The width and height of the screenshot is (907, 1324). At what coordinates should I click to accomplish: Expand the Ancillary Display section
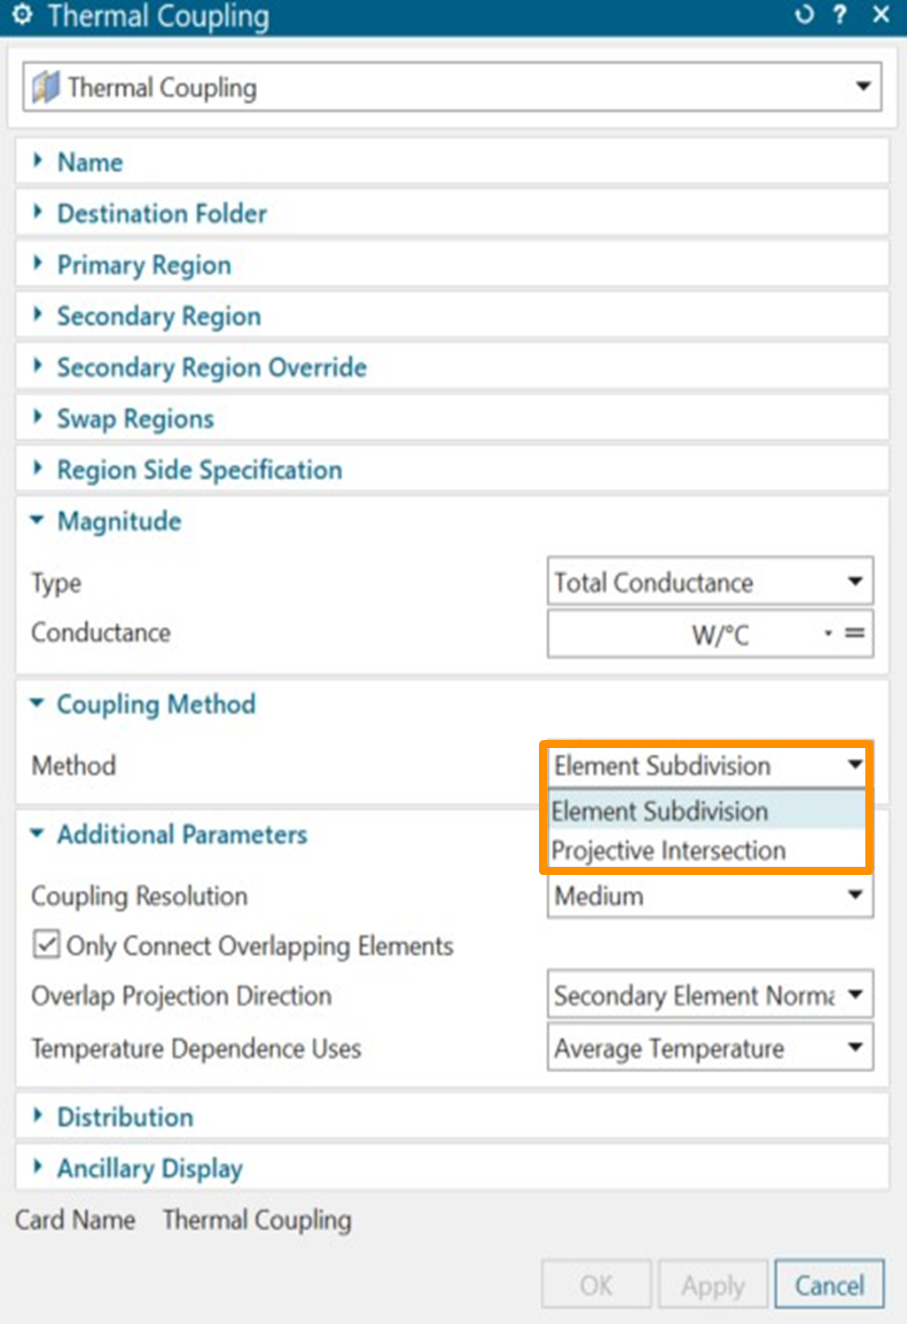point(149,1169)
